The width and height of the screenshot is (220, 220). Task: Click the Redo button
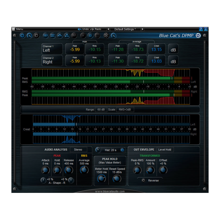pyautogui.click(x=96, y=29)
